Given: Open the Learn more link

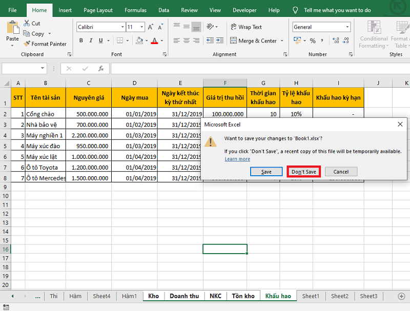Looking at the screenshot, I should [237, 159].
